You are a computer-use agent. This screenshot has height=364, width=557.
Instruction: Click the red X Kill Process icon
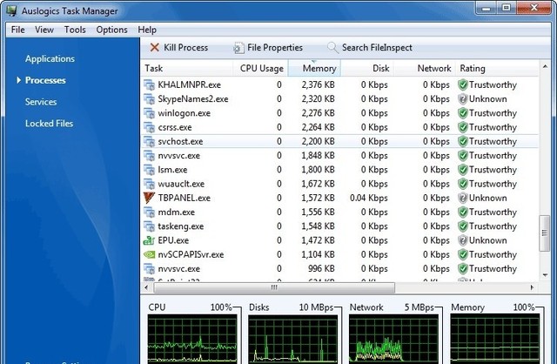155,47
